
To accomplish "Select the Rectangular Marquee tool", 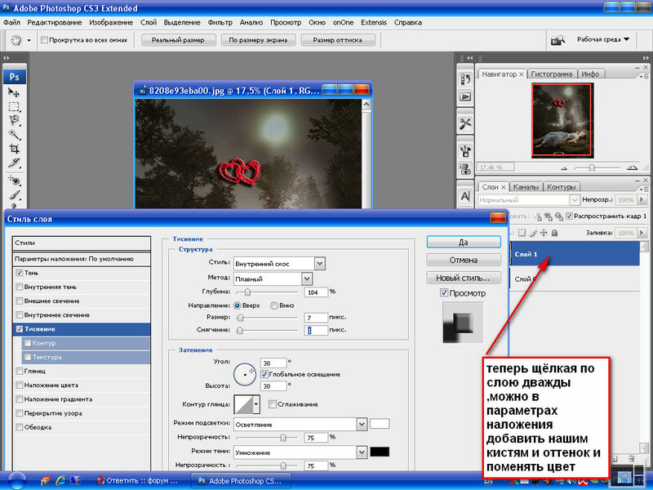I will (x=14, y=106).
